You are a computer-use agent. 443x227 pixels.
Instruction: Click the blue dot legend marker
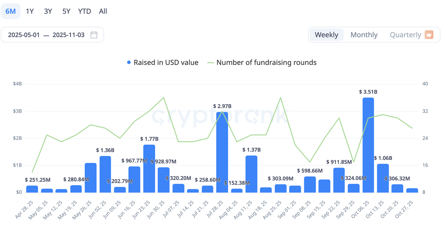[129, 63]
